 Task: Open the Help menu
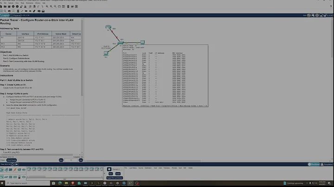point(44,3)
